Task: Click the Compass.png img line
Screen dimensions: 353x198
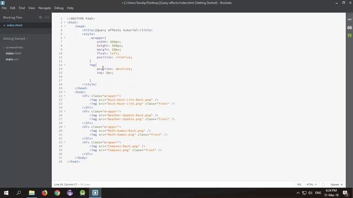Action: (126, 150)
